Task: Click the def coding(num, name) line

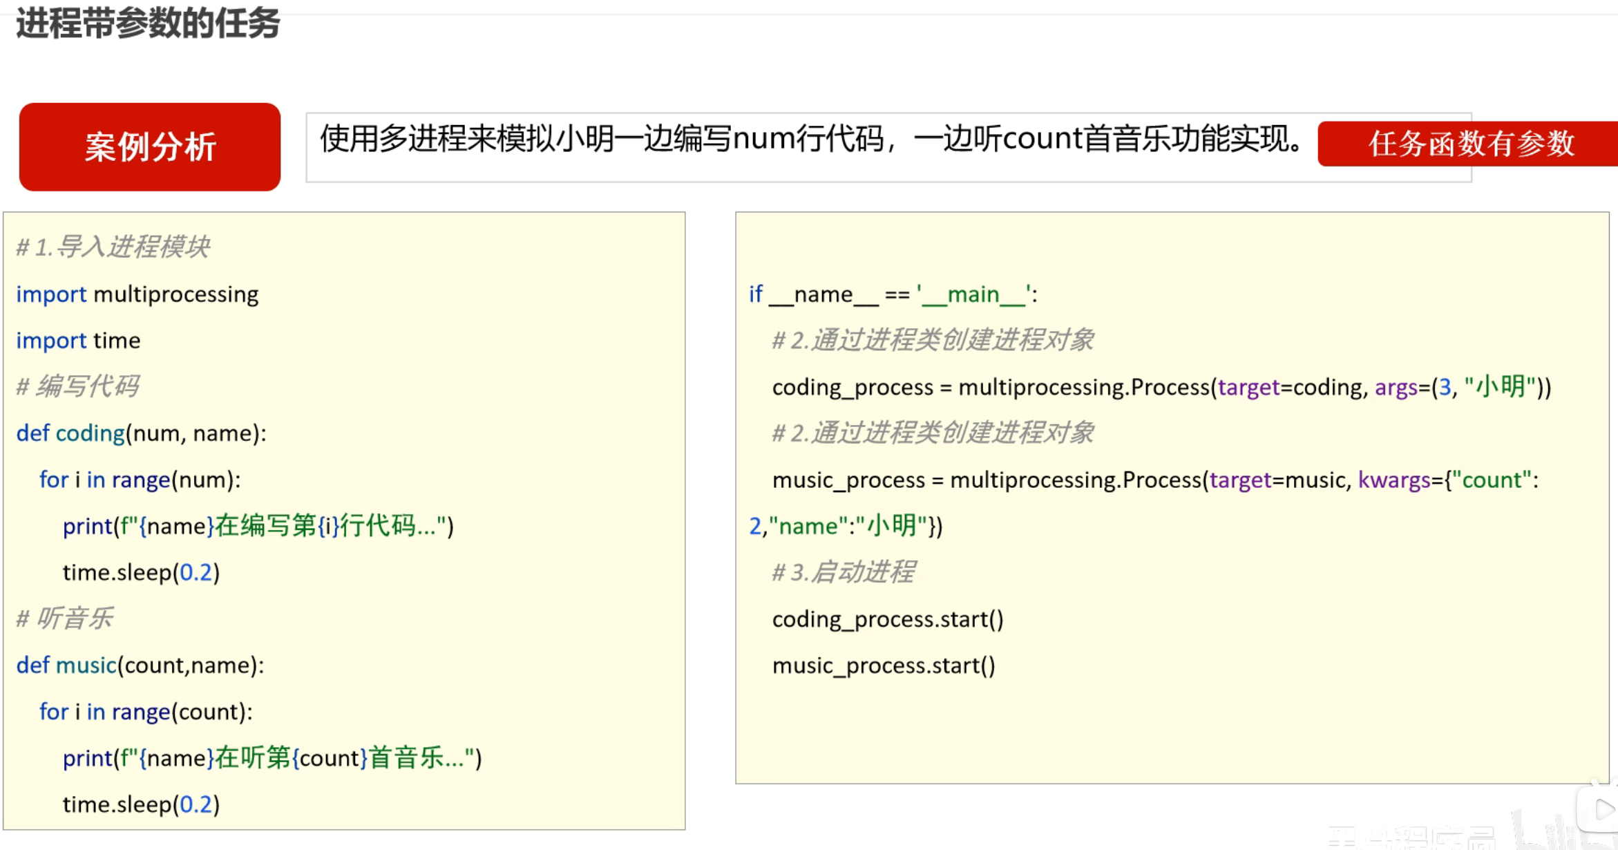Action: pyautogui.click(x=141, y=433)
